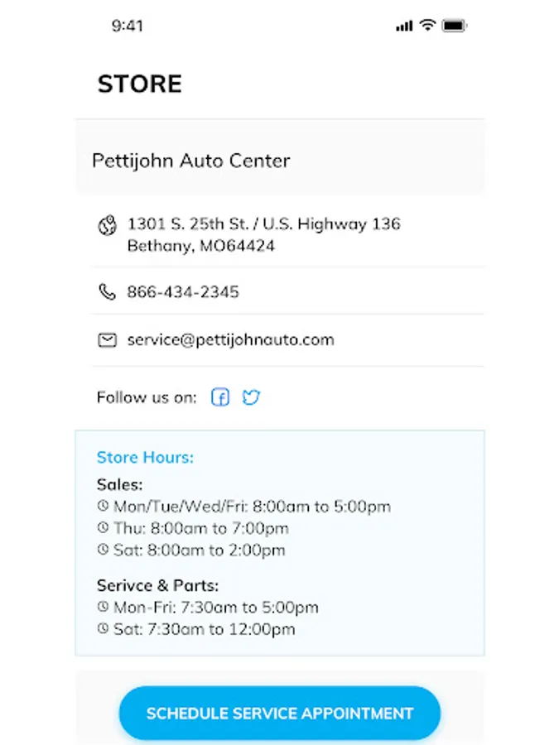The image size is (559, 745).
Task: Call 866-434-2345 phone number
Action: coord(183,291)
